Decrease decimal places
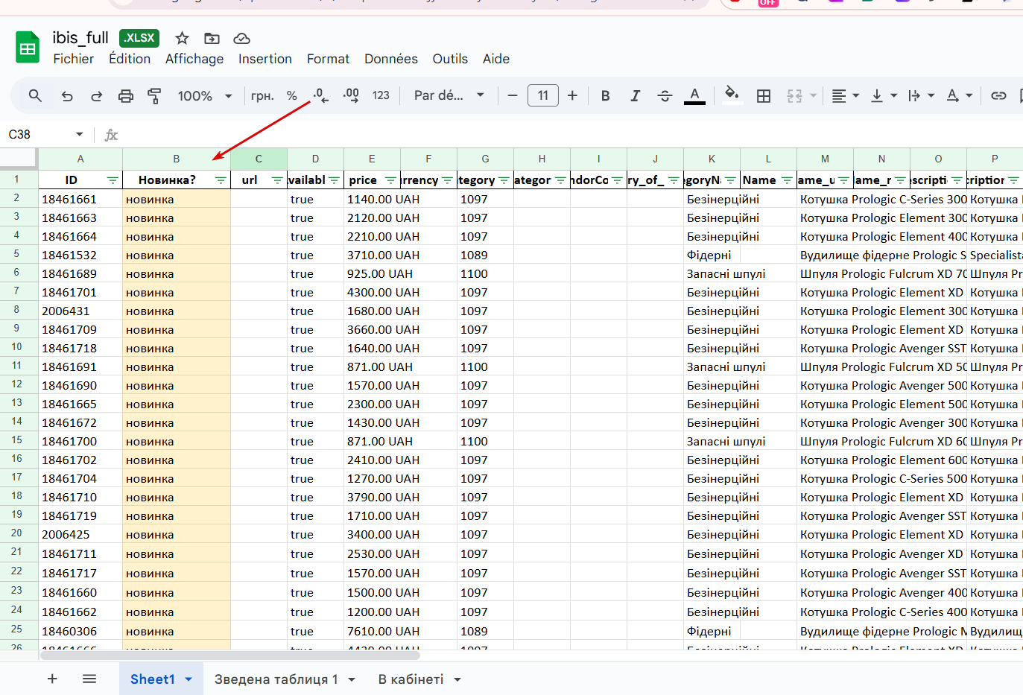The height and width of the screenshot is (695, 1023). tap(321, 95)
